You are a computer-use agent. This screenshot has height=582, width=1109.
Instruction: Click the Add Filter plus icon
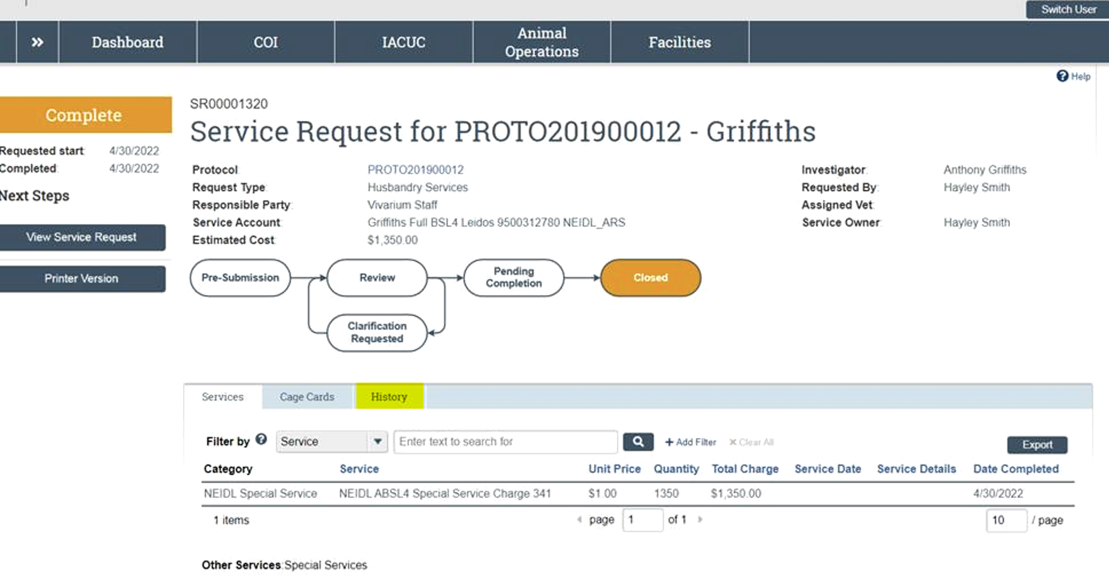point(669,442)
